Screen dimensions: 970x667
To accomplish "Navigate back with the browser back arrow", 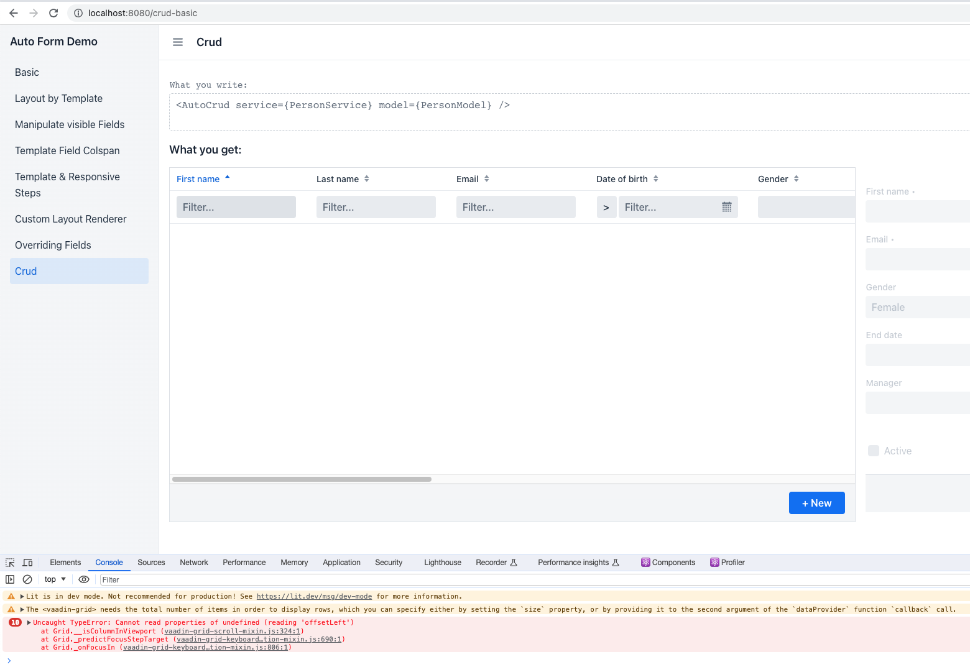I will coord(13,12).
